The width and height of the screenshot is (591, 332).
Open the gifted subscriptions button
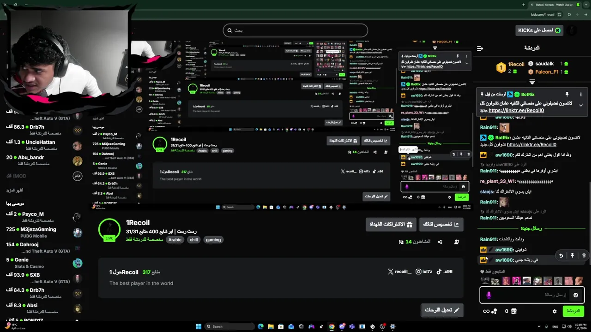[x=391, y=224]
